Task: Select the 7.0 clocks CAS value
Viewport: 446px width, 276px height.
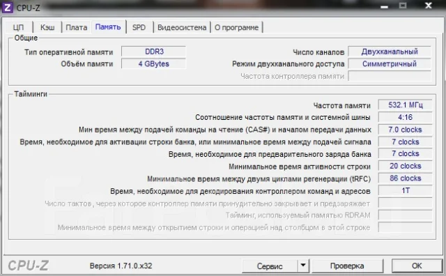Action: pyautogui.click(x=406, y=130)
